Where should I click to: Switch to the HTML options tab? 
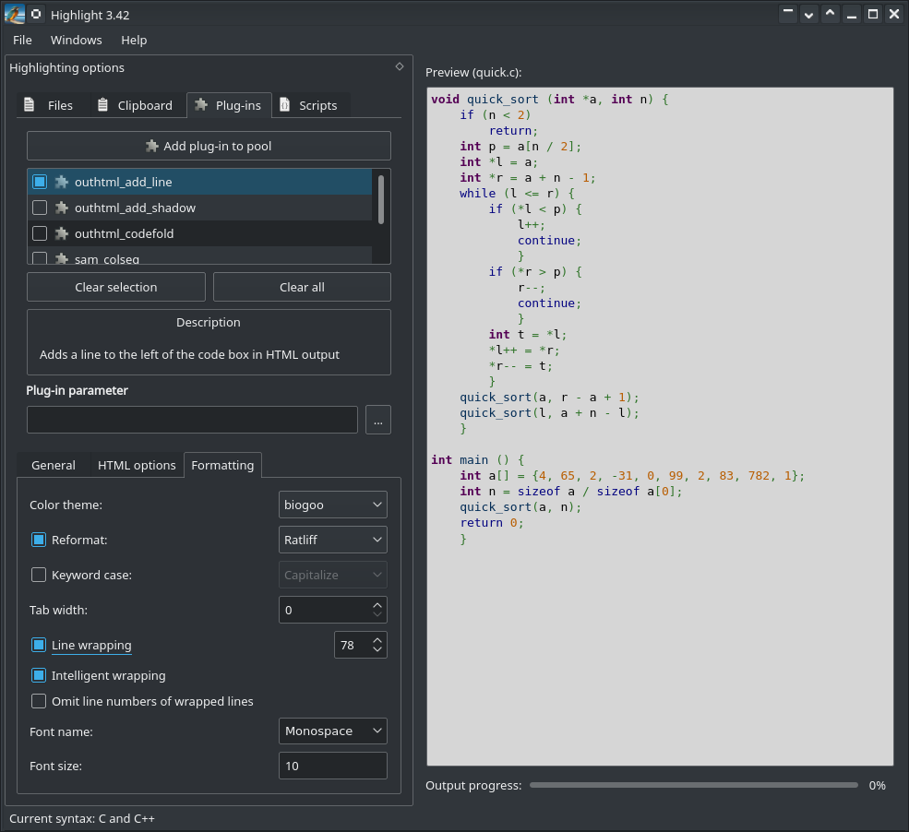(137, 465)
